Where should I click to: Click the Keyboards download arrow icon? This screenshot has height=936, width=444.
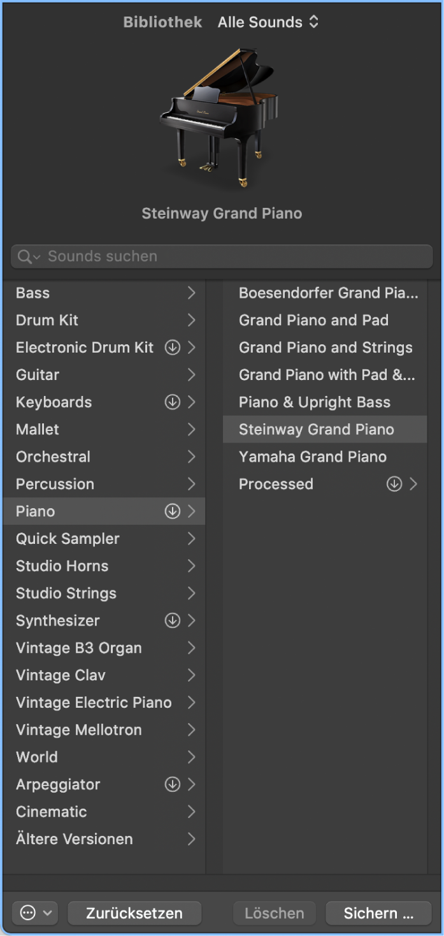pyautogui.click(x=173, y=402)
